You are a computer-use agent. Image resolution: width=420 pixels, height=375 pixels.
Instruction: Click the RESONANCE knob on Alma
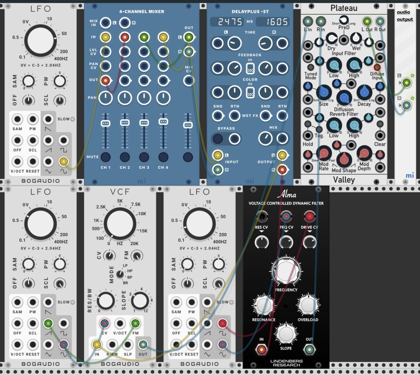[263, 305]
